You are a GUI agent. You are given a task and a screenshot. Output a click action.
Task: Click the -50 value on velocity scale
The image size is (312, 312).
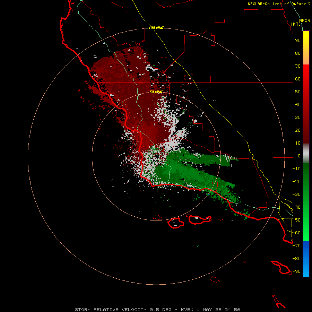click(296, 220)
